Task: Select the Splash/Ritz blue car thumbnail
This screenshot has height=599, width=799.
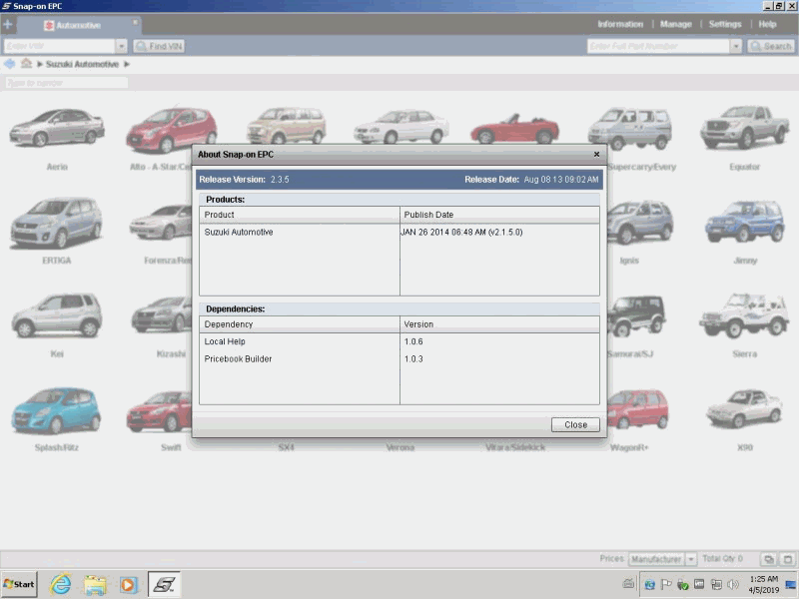Action: [x=57, y=410]
